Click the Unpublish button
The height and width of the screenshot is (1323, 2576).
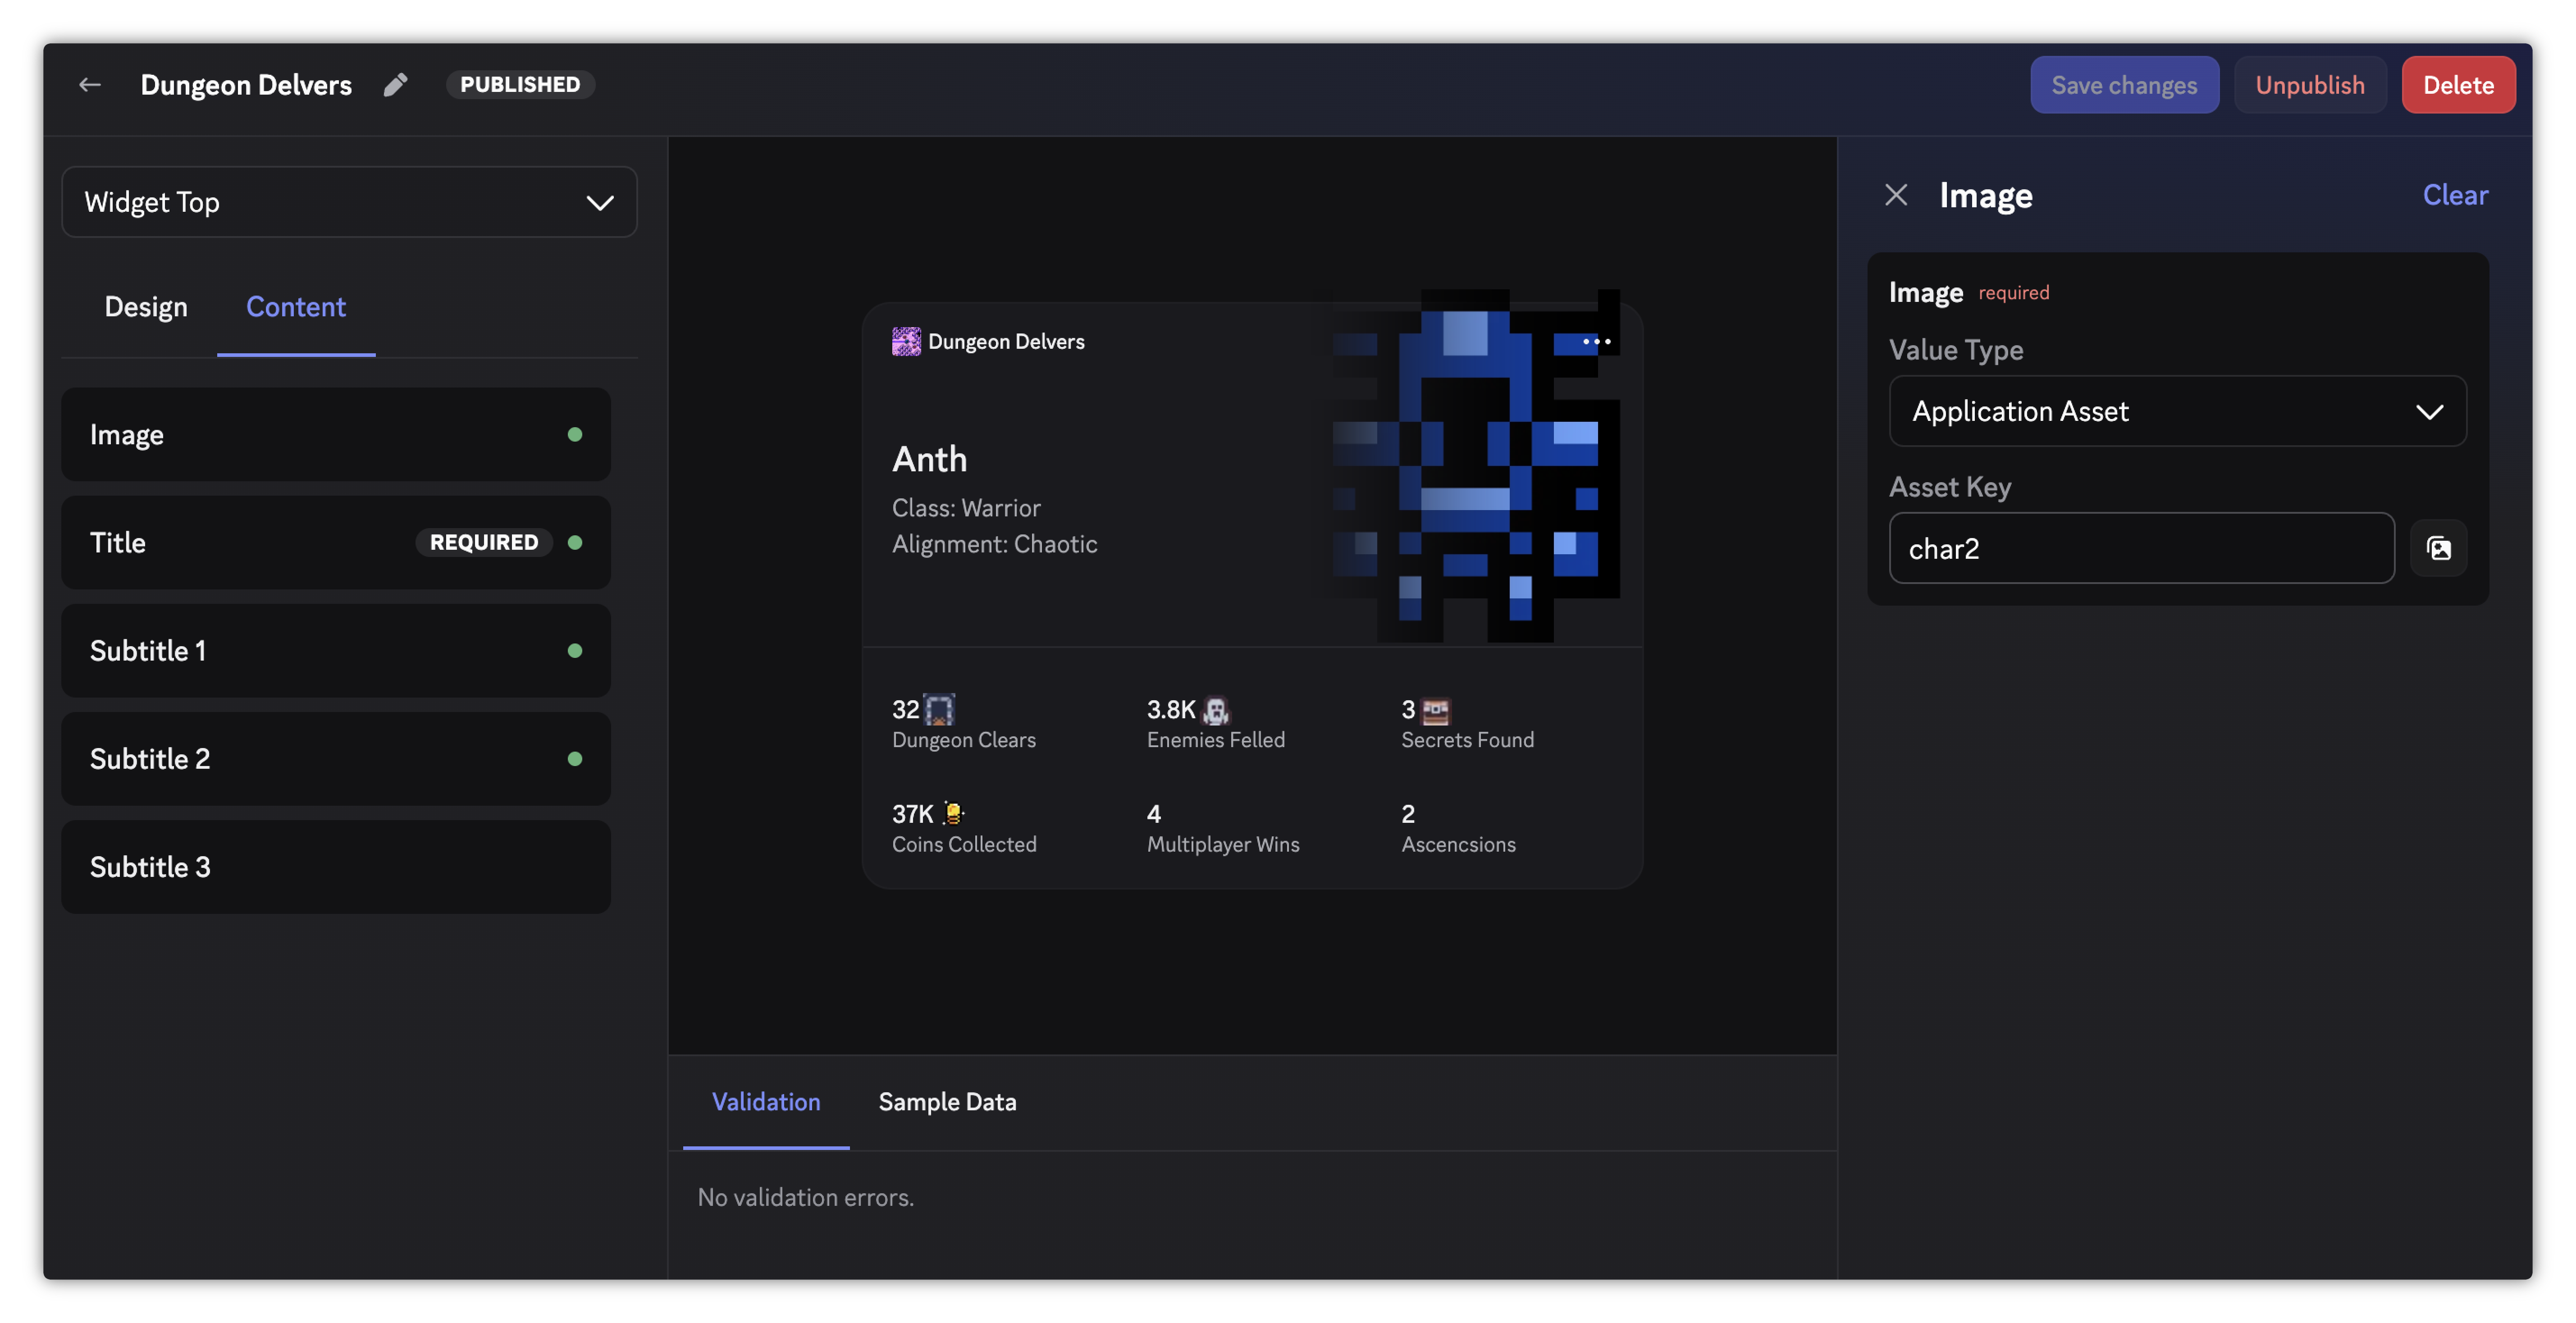(x=2310, y=85)
